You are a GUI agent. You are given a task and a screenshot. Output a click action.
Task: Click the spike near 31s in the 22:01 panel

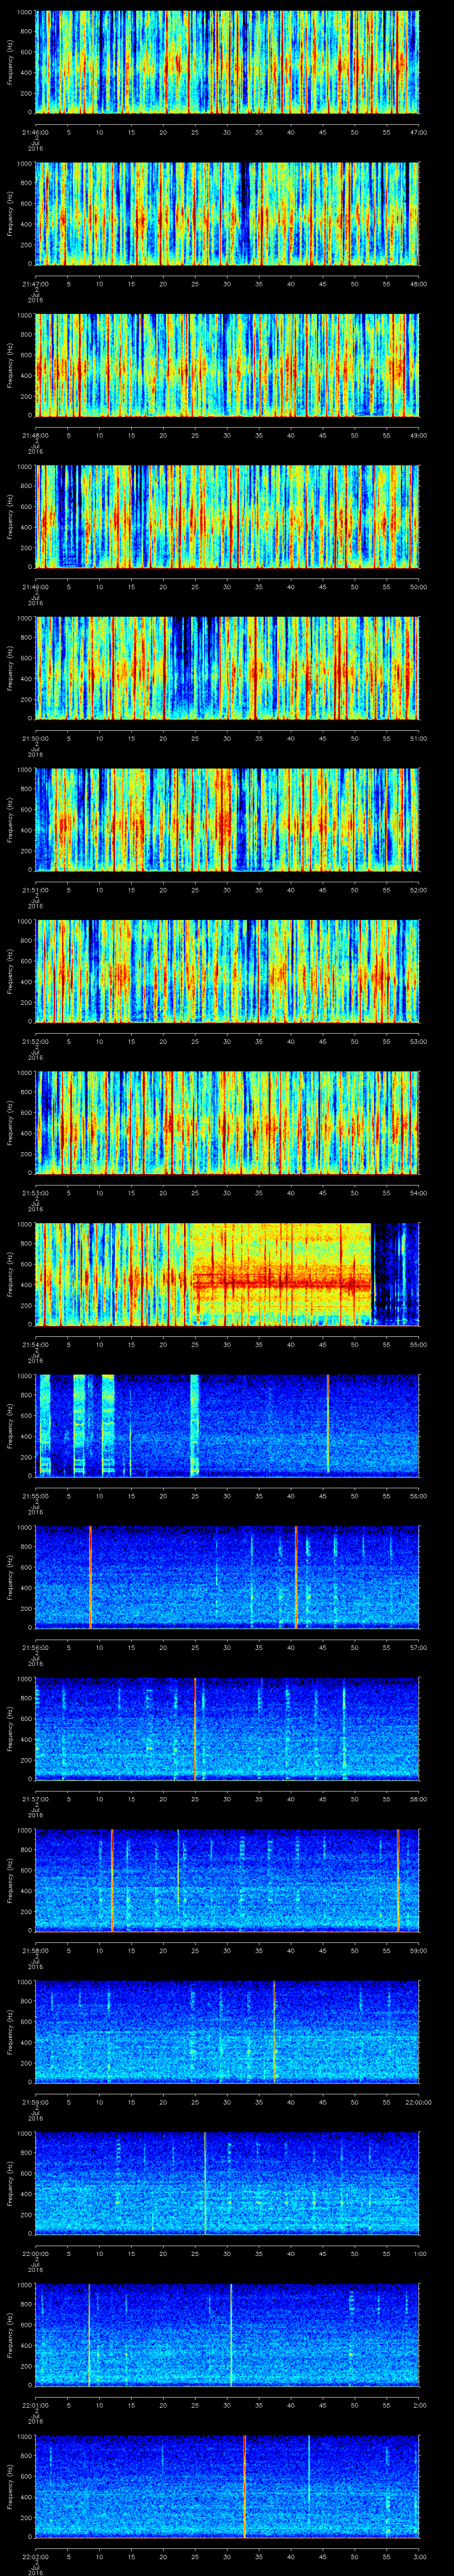coord(231,2335)
